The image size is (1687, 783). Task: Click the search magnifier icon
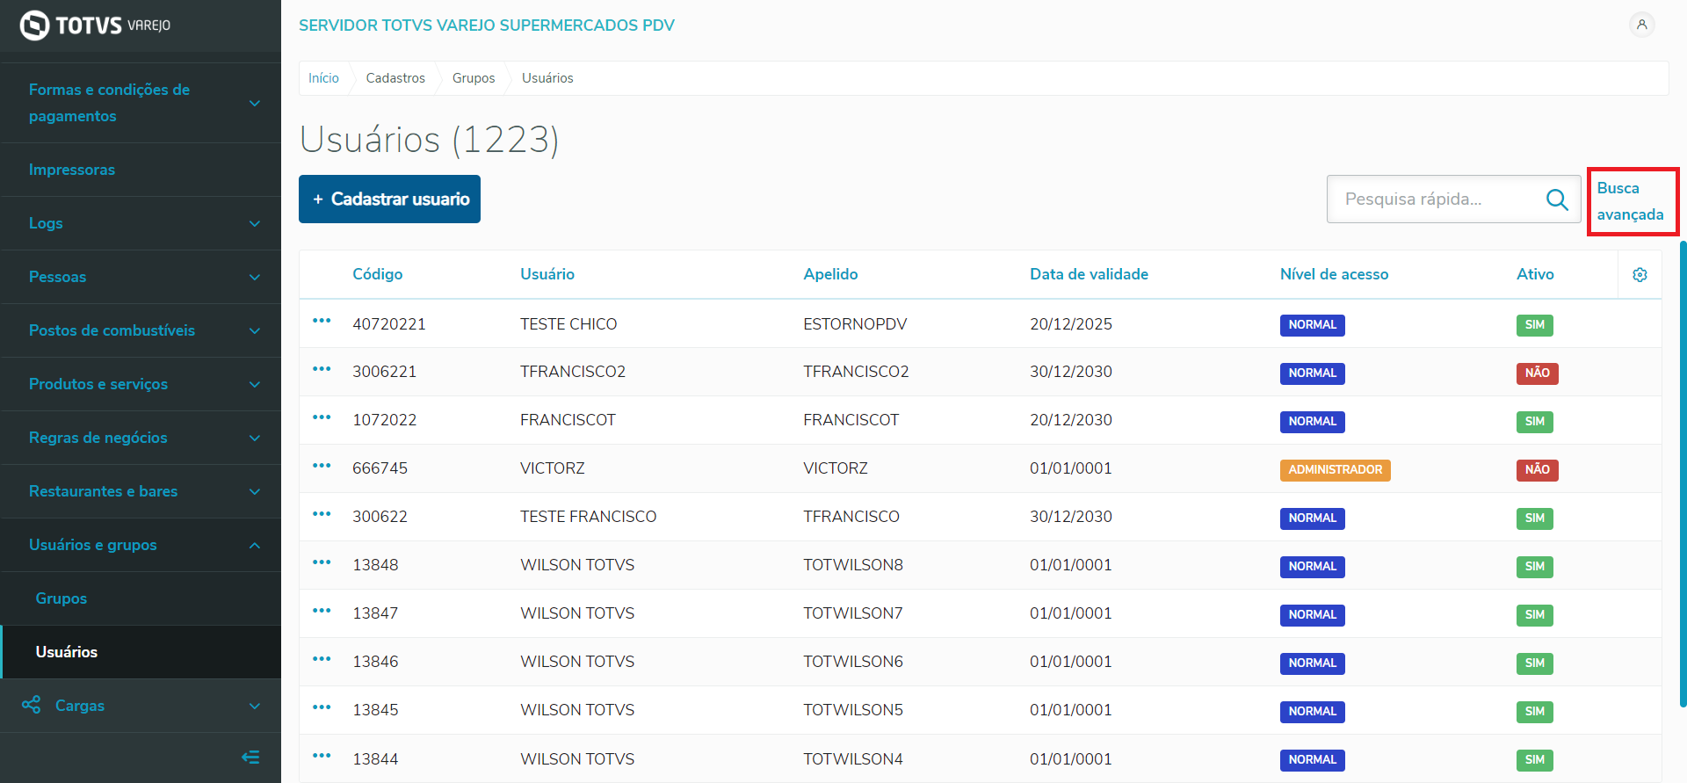pyautogui.click(x=1557, y=199)
